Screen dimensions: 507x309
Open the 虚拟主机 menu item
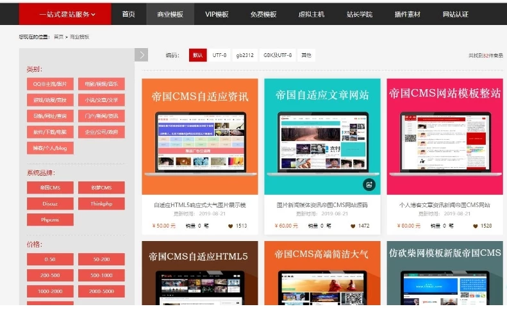pos(312,14)
